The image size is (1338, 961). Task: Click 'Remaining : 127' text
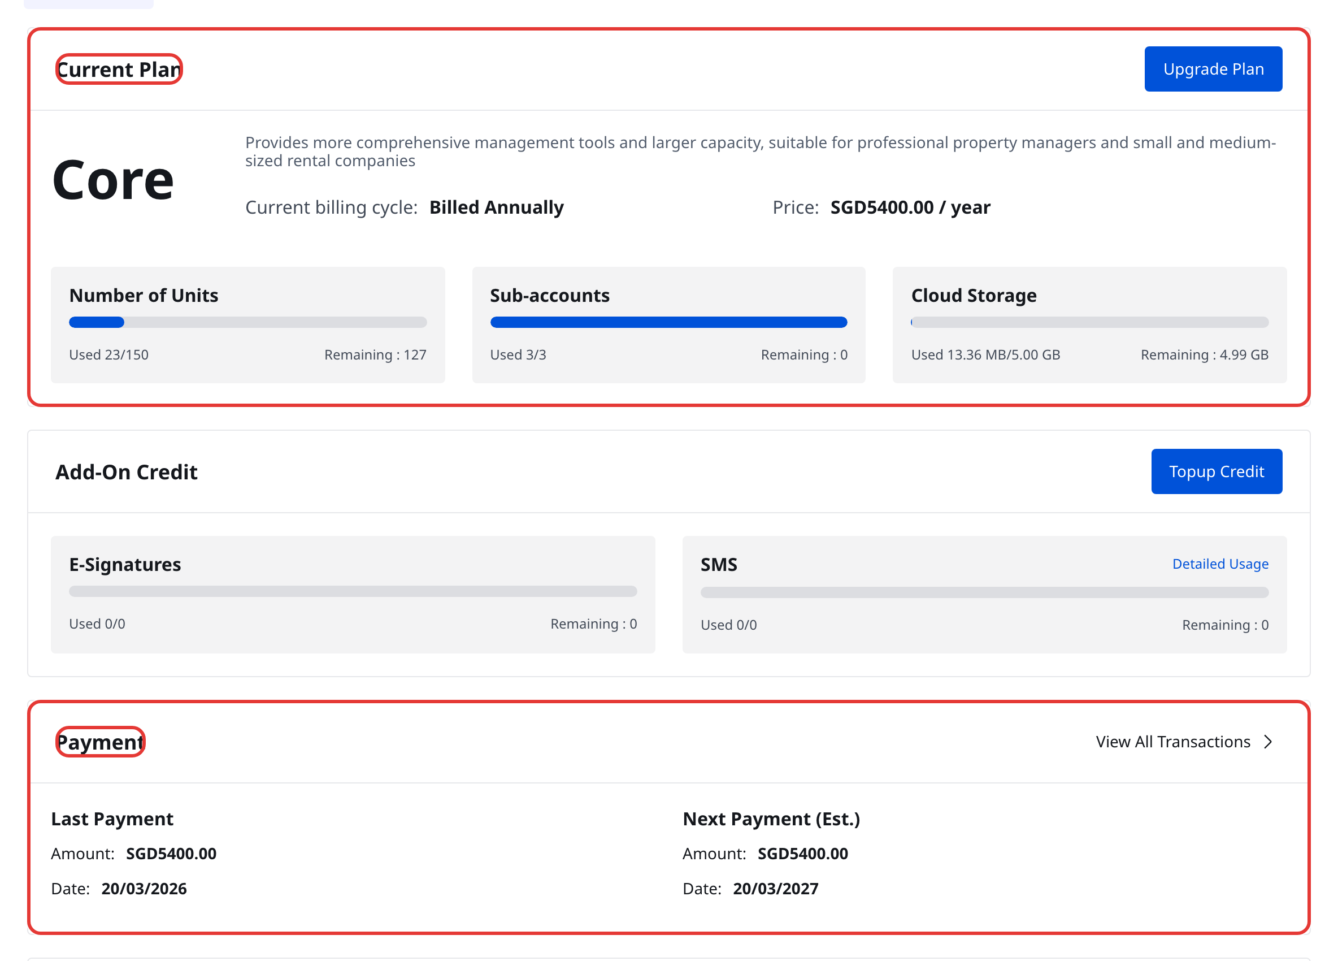point(375,355)
